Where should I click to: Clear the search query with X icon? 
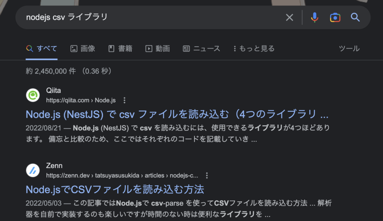coord(289,18)
